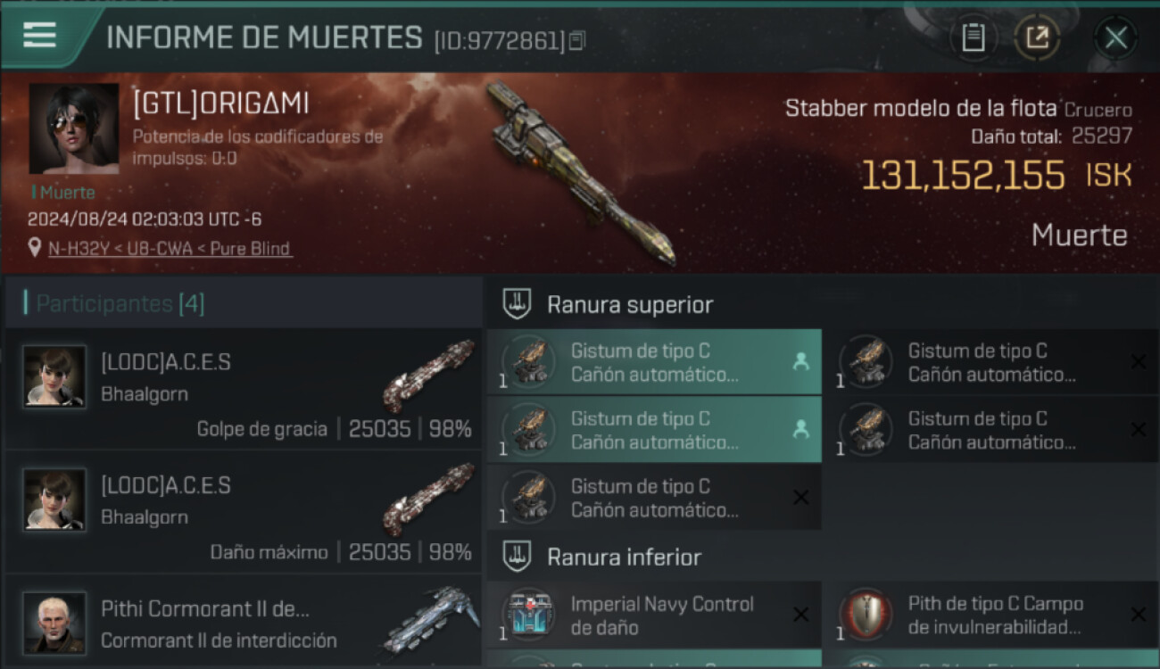Image resolution: width=1160 pixels, height=669 pixels.
Task: Select the Daño máximo Bhaalgorn participant
Action: [x=244, y=512]
